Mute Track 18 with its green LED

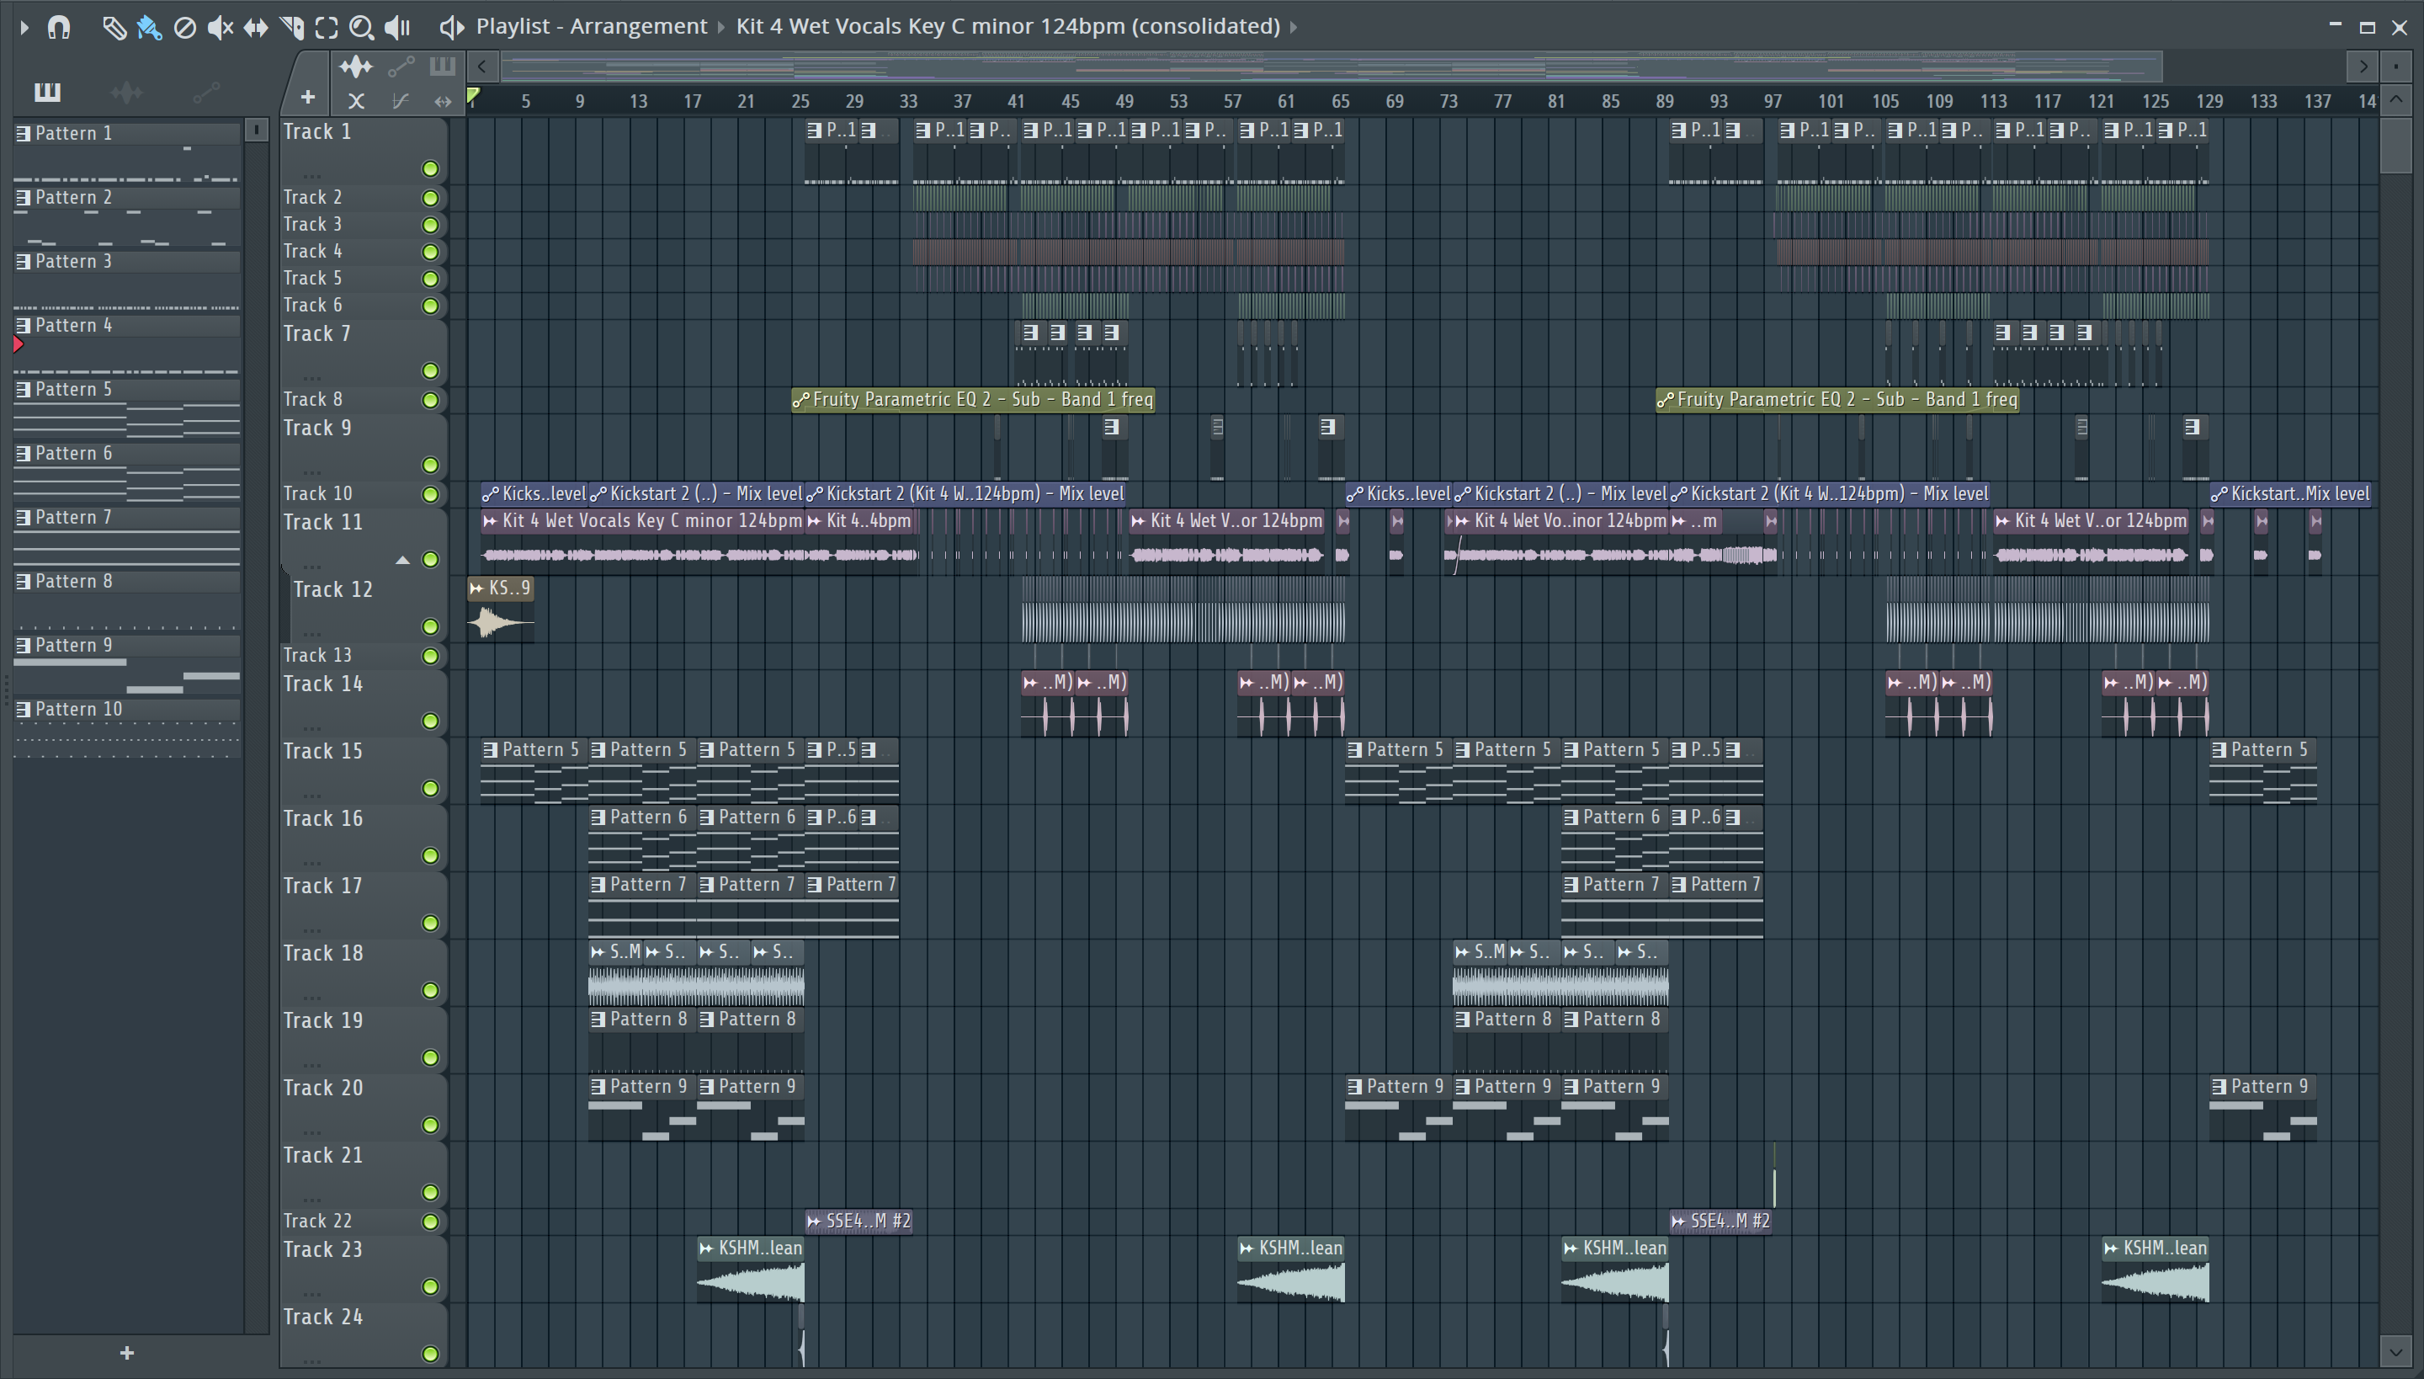[x=430, y=991]
